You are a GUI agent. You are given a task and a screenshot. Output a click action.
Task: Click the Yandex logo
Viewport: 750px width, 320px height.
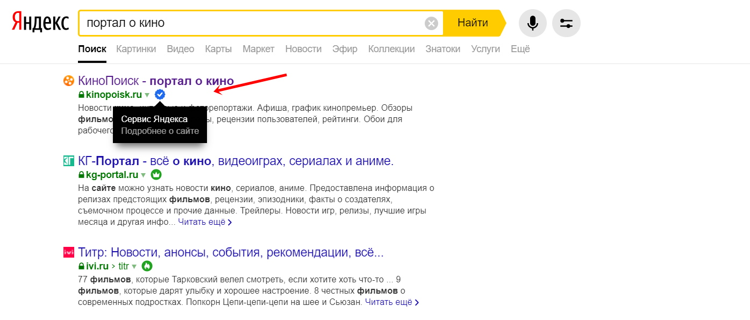click(40, 23)
